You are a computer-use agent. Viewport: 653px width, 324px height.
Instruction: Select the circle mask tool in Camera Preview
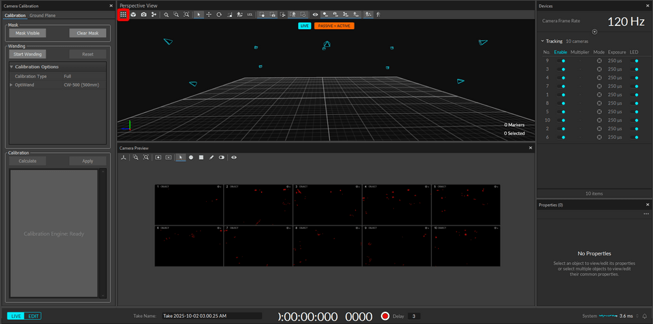(x=191, y=157)
